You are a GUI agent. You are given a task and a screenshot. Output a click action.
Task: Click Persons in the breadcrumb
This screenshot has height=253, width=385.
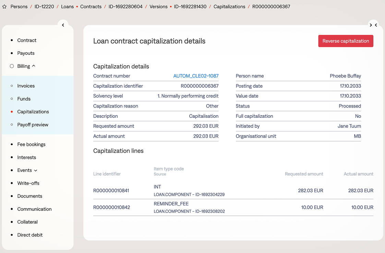(x=19, y=7)
